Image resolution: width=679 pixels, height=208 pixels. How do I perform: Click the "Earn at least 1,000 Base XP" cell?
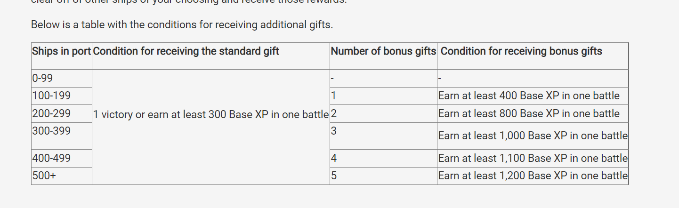(533, 136)
